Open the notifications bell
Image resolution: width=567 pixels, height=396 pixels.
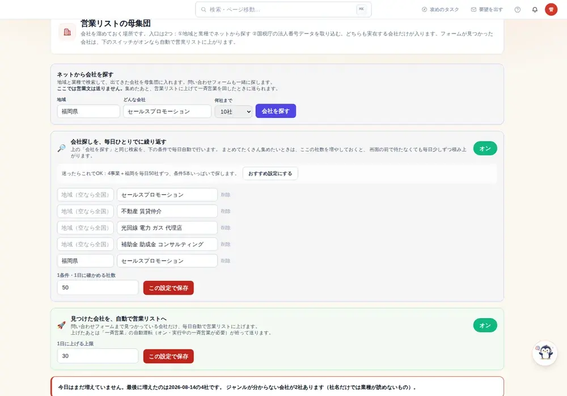pyautogui.click(x=535, y=10)
